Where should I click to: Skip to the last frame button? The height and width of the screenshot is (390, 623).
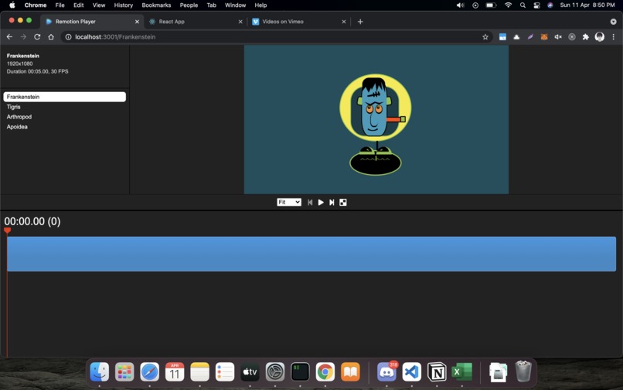[x=332, y=202]
